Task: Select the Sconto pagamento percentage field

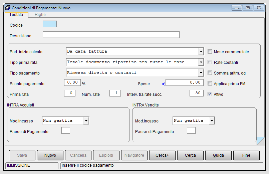Action: [72, 83]
